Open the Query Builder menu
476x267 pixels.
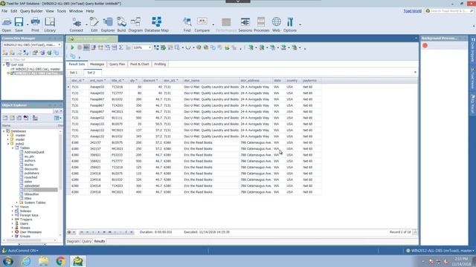point(31,11)
